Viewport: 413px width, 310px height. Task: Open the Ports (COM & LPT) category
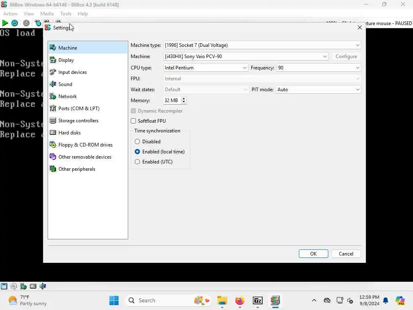click(88, 108)
